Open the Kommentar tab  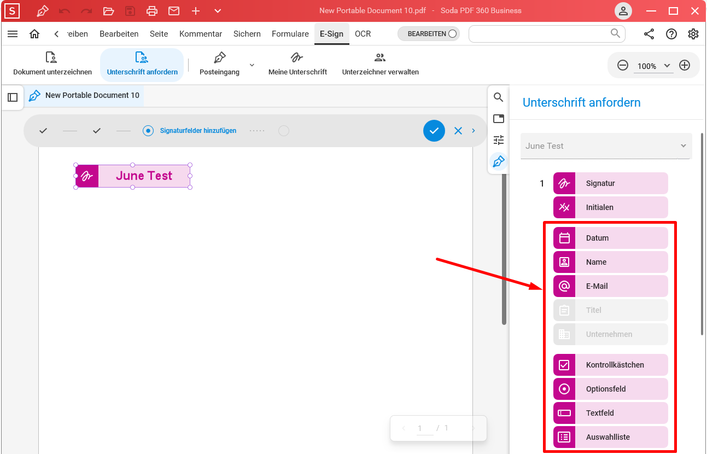click(201, 34)
